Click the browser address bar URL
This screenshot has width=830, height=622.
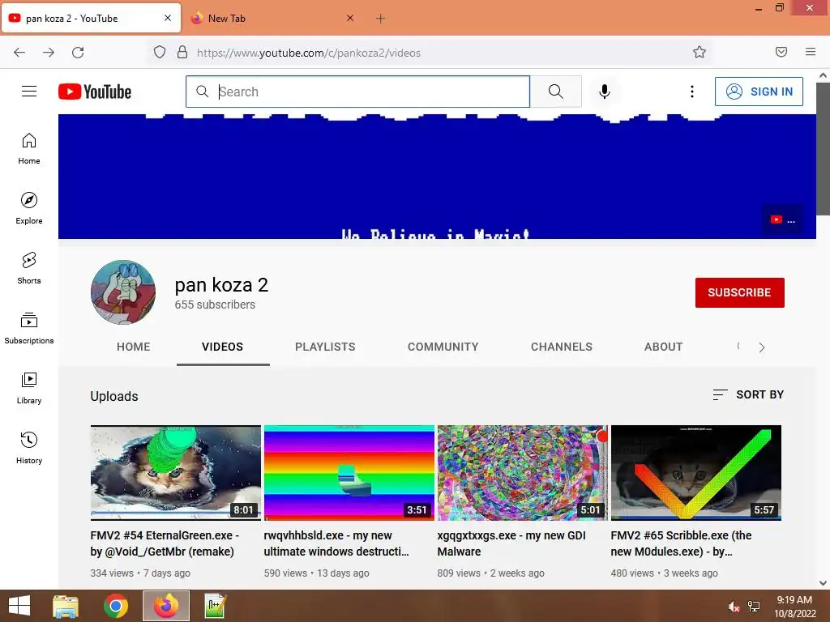click(309, 53)
